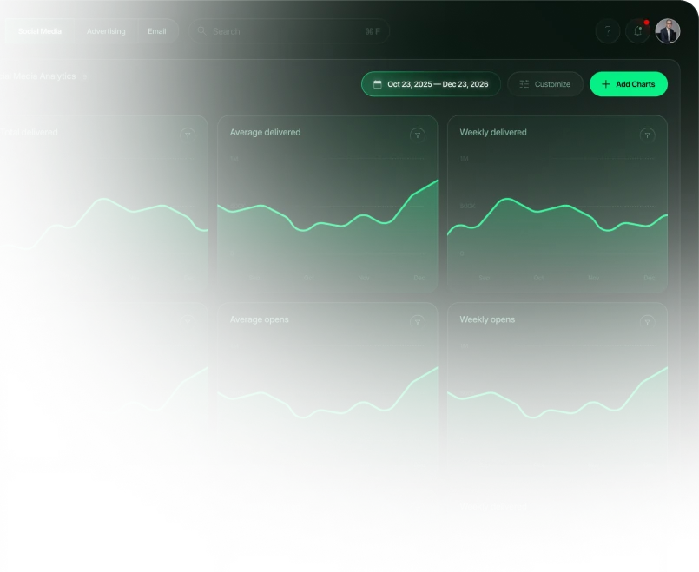Open the Customize options
699x572 pixels.
[x=545, y=84]
